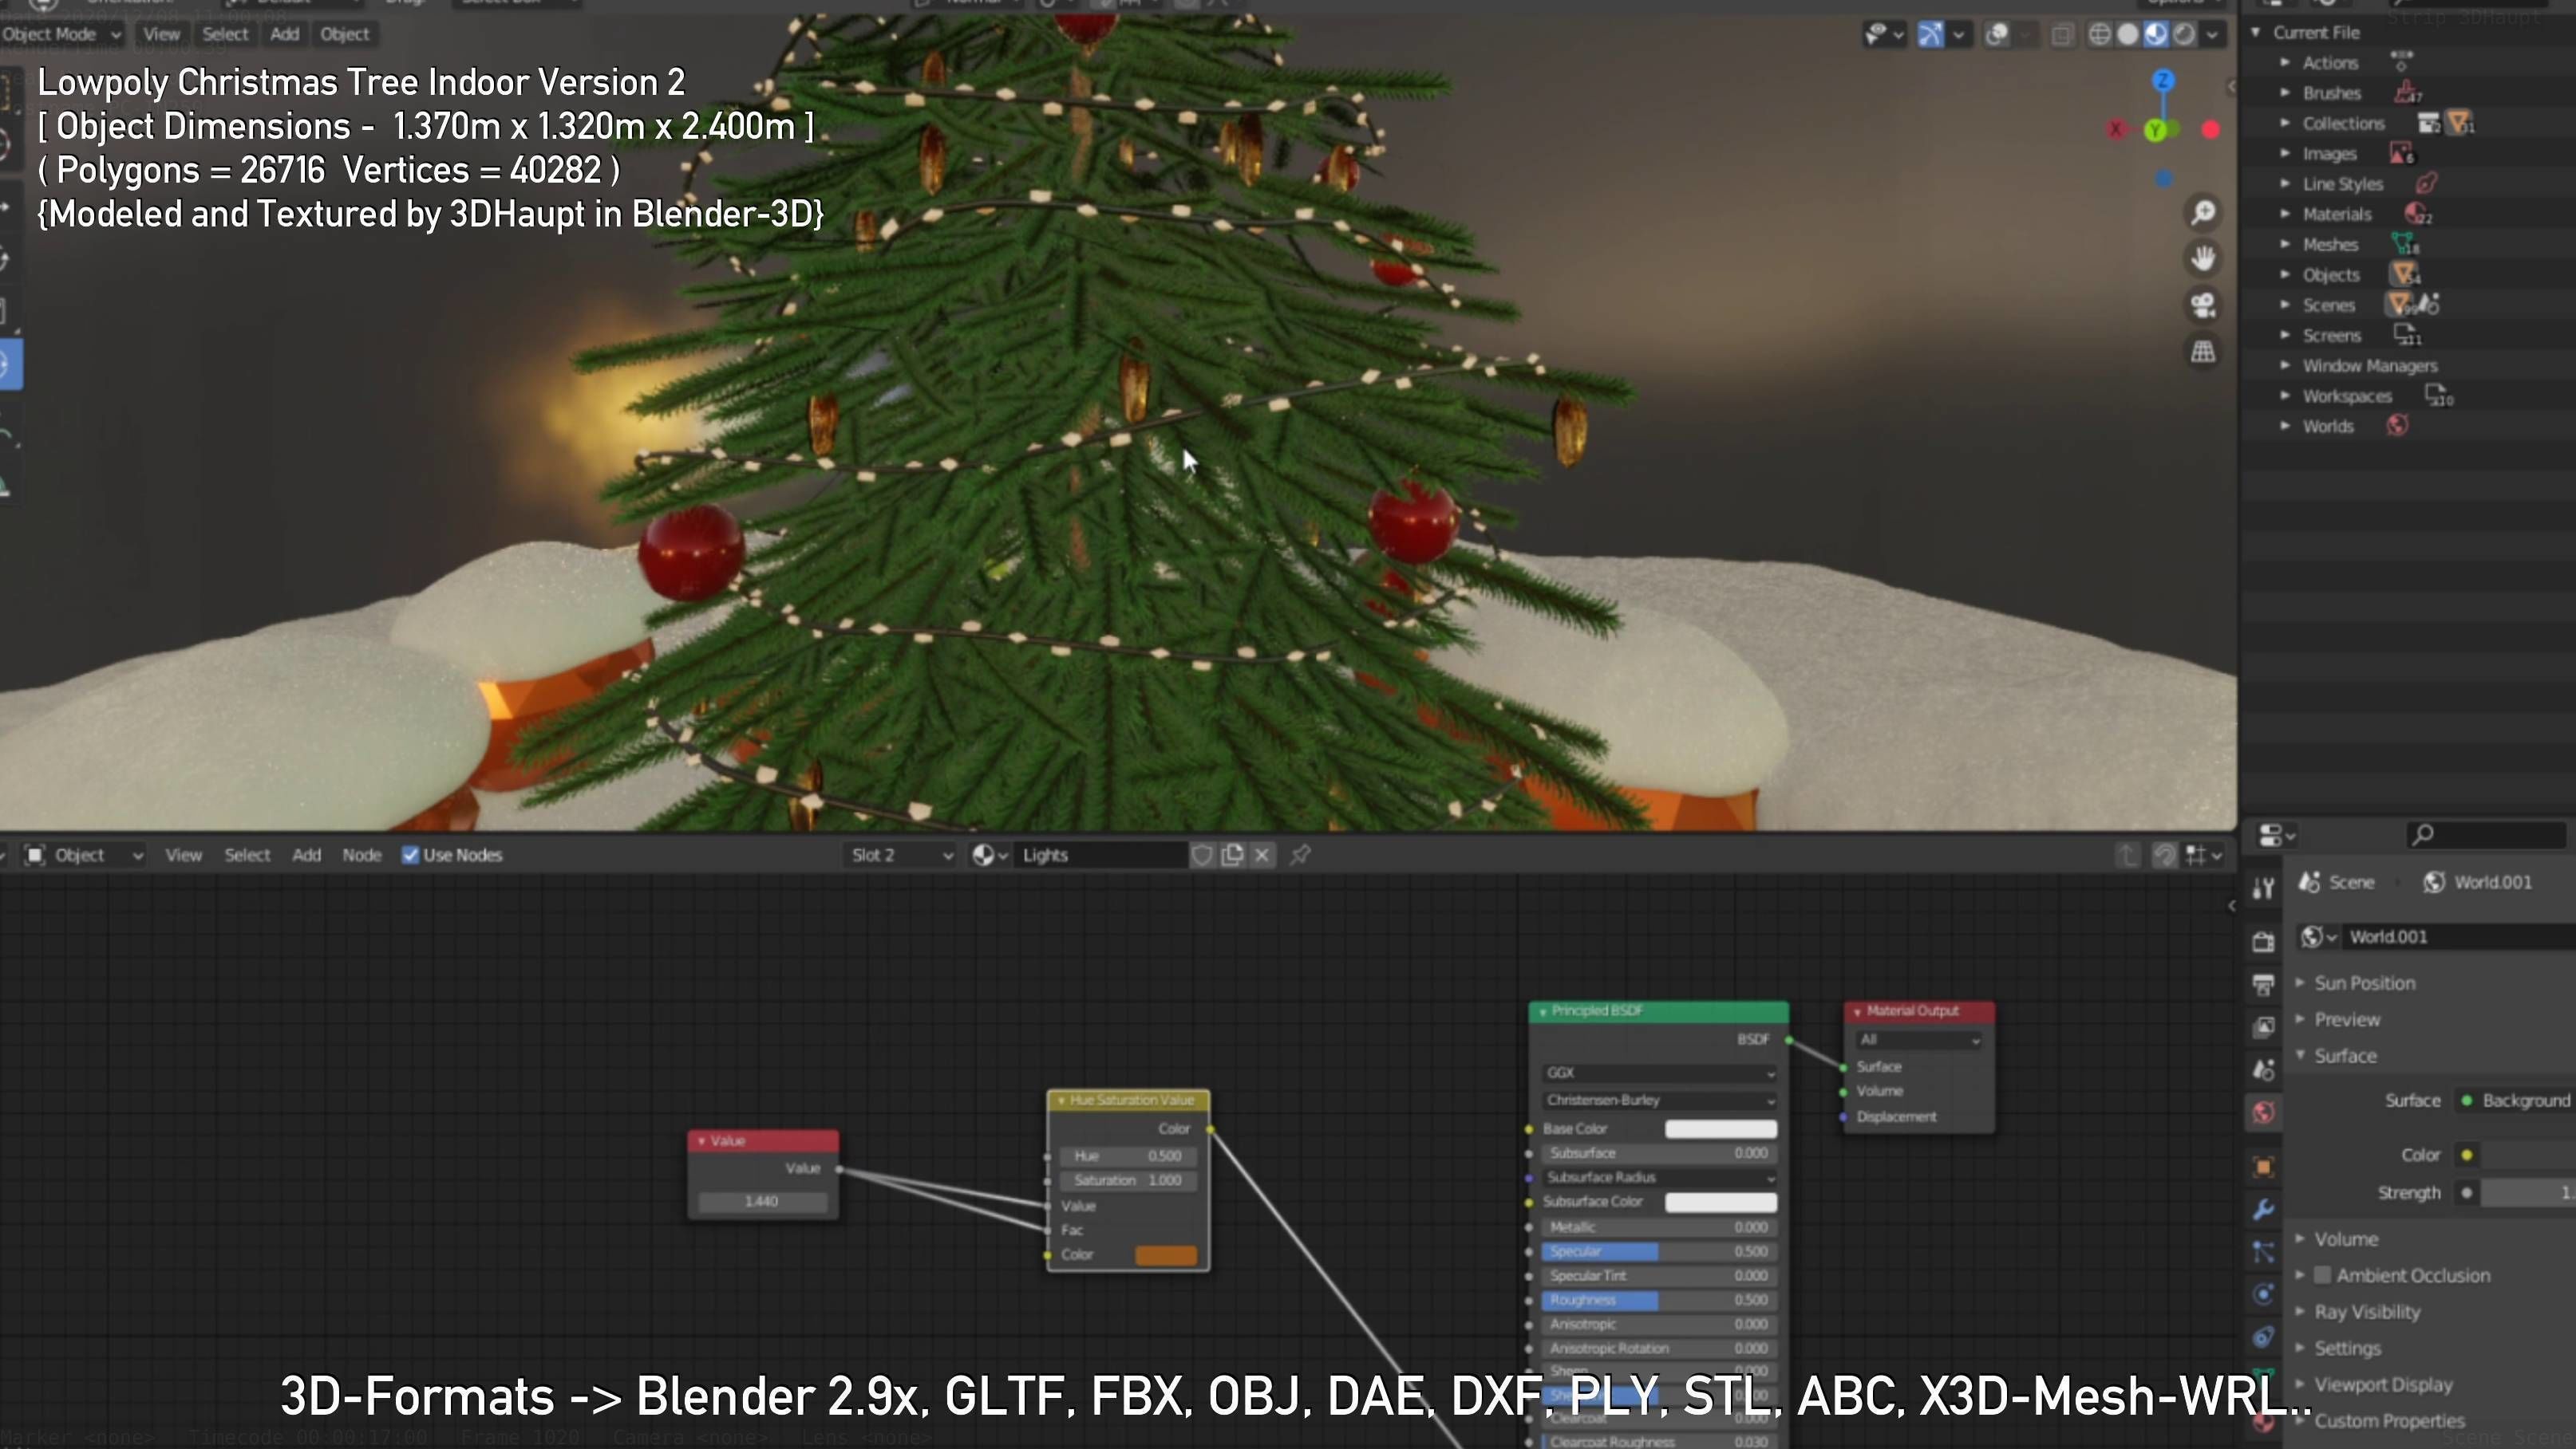Click Base Color swatch in Principled BSDF
The image size is (2576, 1449).
pyautogui.click(x=1720, y=1129)
